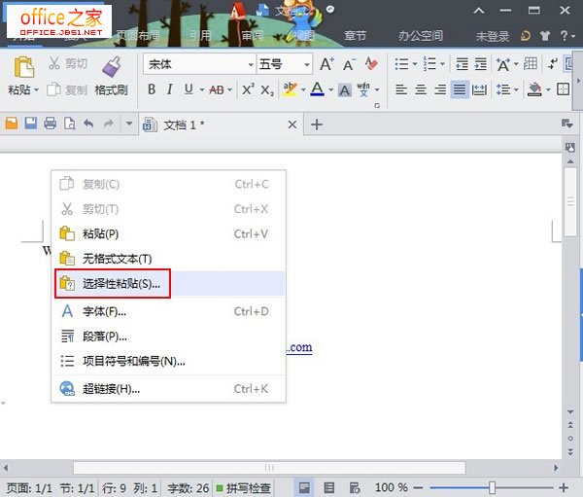Click the Copy button in ribbon
Screen dimensions: 583x497
tap(67, 89)
